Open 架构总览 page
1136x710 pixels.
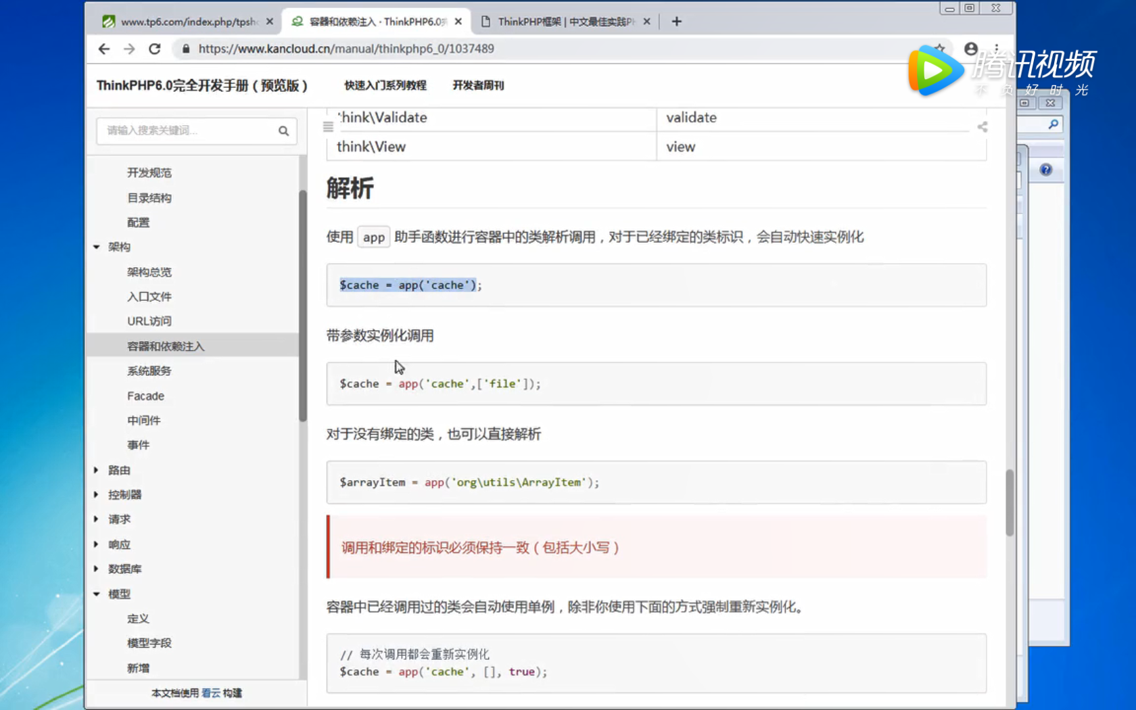tap(149, 273)
